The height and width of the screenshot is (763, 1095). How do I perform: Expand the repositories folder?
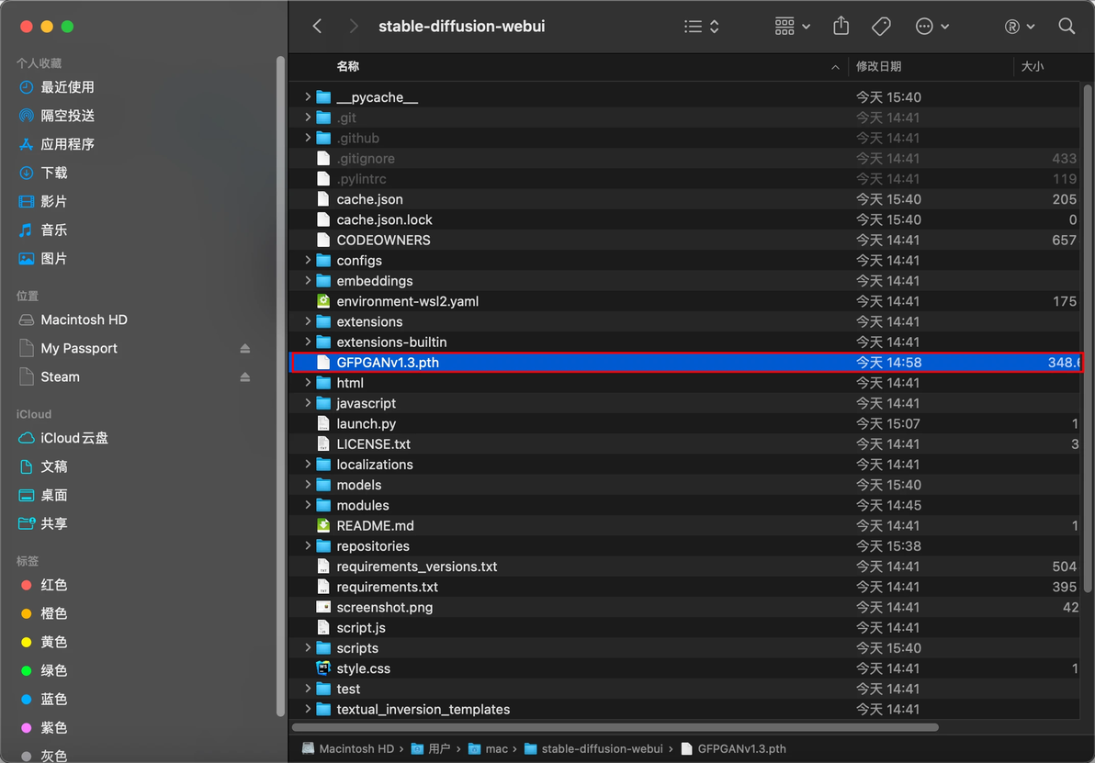[308, 546]
